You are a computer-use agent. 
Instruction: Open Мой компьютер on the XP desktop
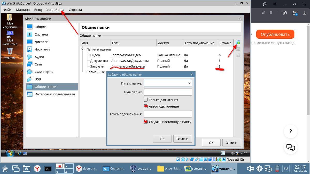10,38
